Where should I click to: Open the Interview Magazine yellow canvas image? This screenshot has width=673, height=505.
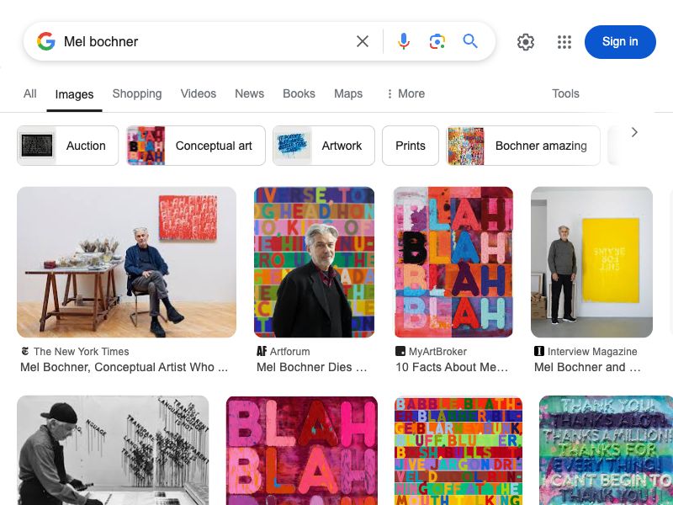point(592,262)
